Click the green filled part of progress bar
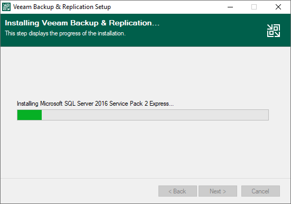 30,115
